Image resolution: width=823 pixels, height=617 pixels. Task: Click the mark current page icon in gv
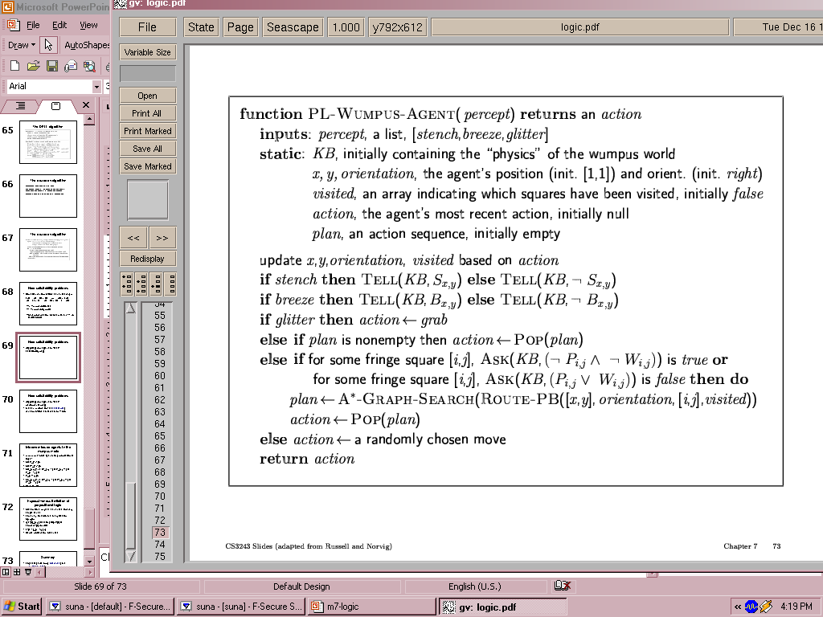click(x=155, y=284)
